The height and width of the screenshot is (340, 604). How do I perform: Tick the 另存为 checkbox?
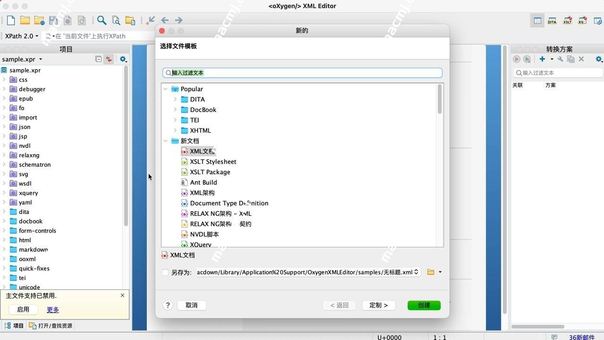tap(165, 272)
